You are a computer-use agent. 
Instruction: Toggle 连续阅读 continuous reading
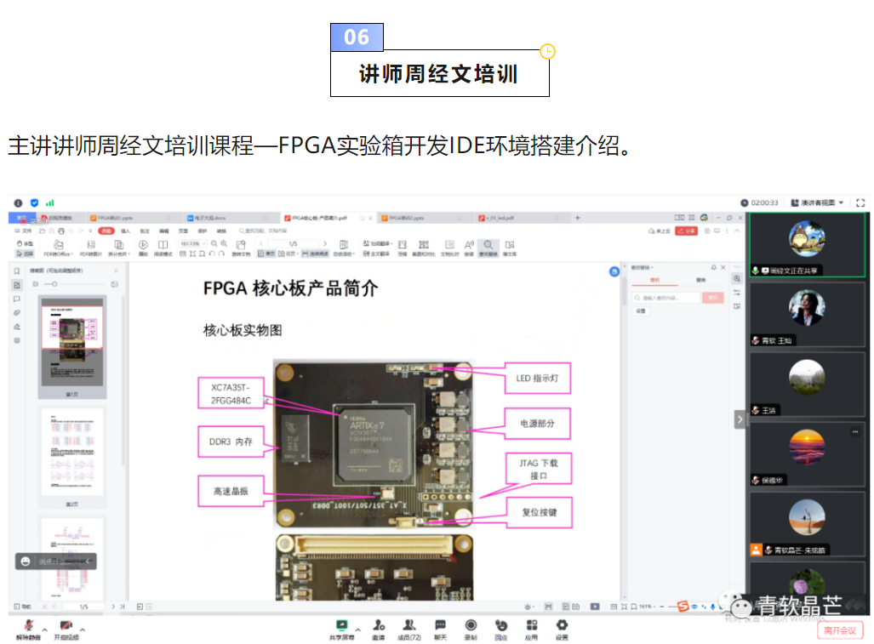(x=315, y=254)
